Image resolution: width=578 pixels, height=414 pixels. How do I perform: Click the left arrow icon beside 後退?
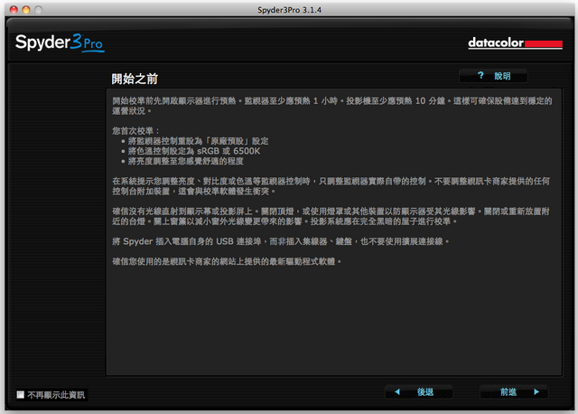pos(397,392)
